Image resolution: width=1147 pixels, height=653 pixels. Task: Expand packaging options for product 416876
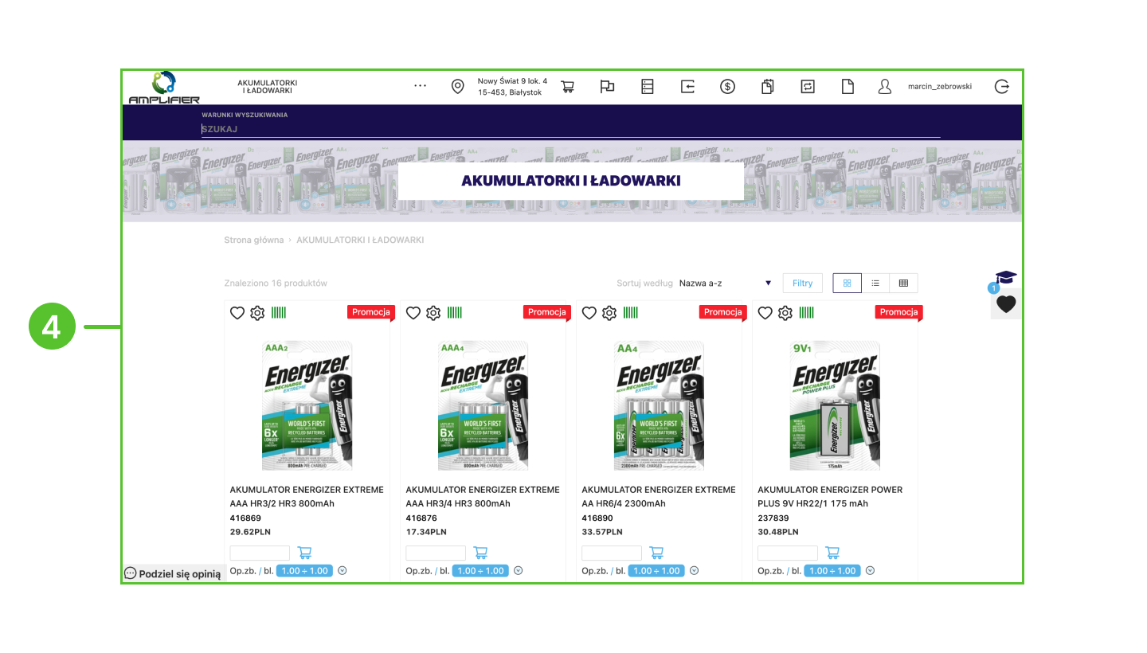[519, 570]
